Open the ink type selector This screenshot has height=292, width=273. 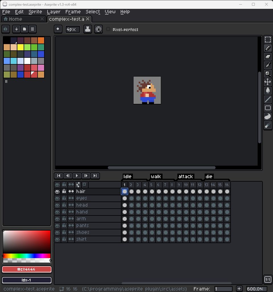(88, 29)
